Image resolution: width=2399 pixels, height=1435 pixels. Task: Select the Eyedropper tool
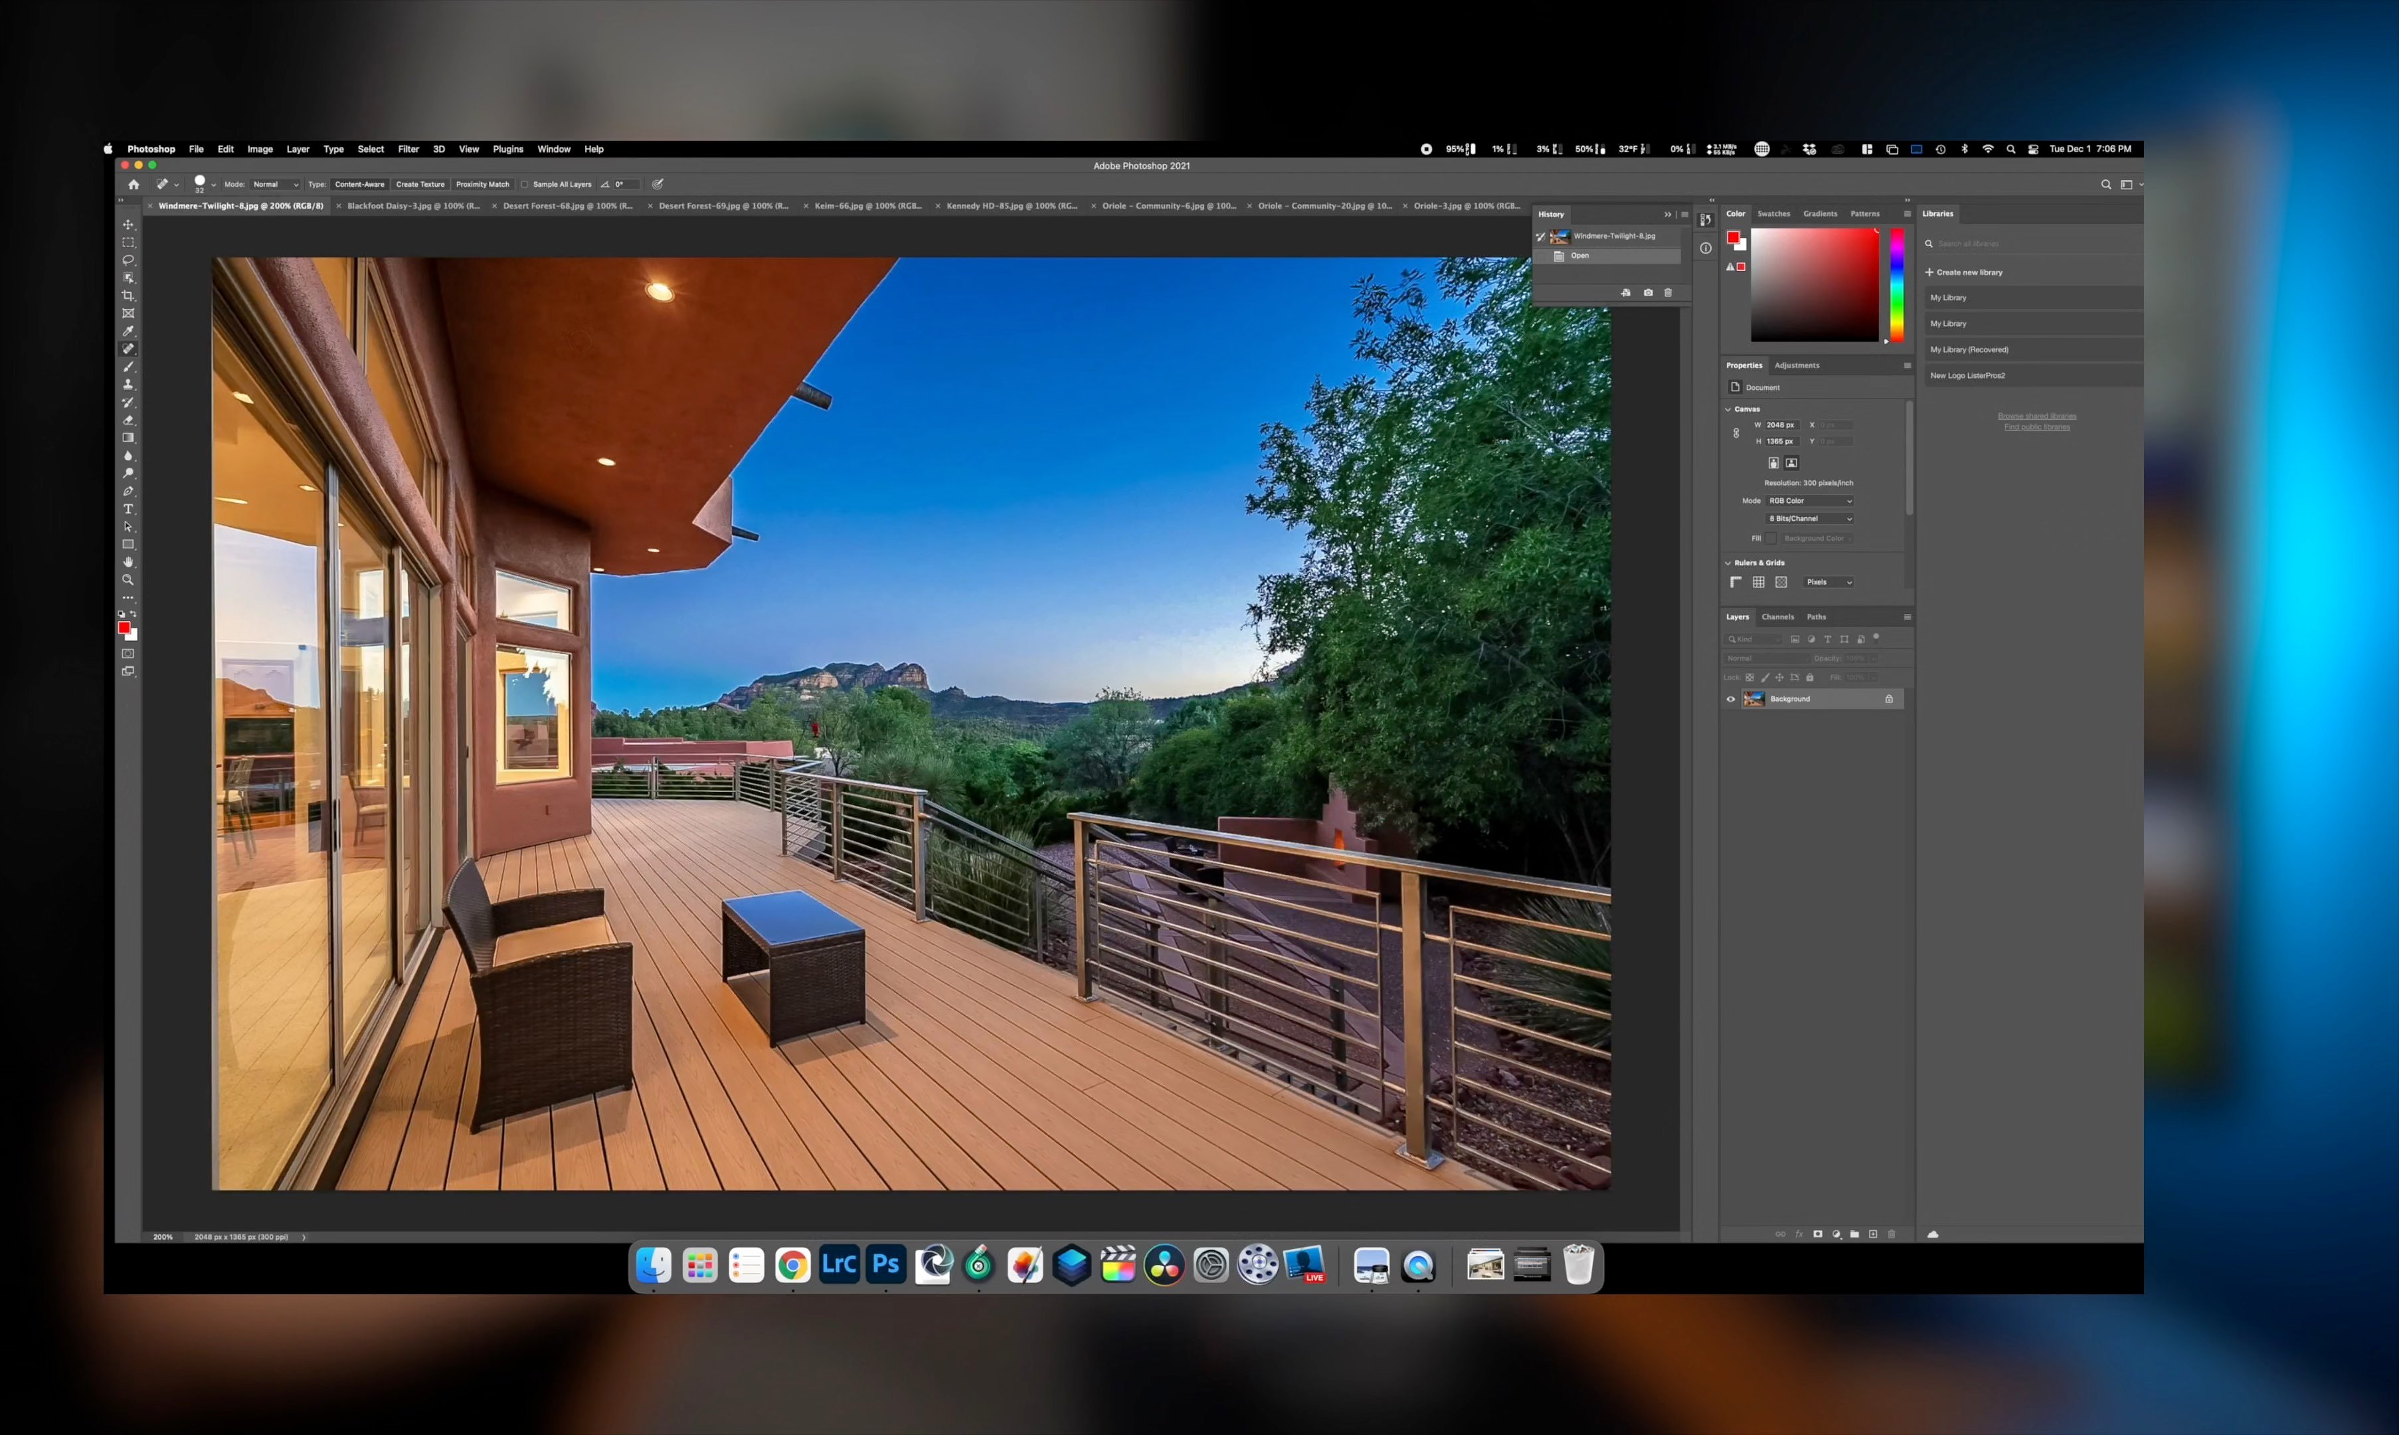[x=128, y=332]
